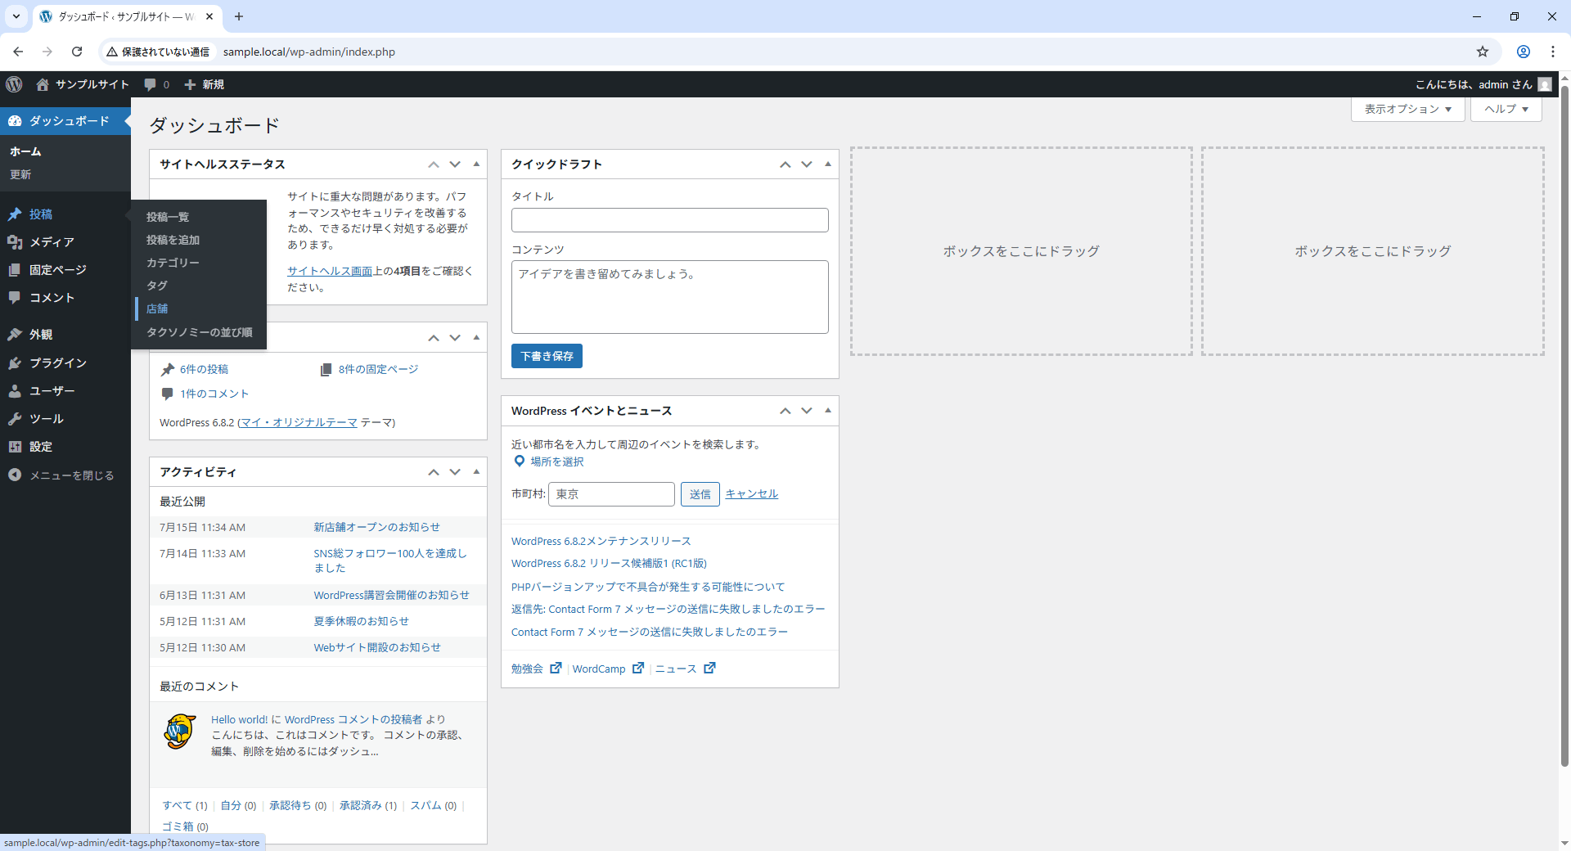Open 1件のコメント link
Image resolution: width=1571 pixels, height=851 pixels.
(214, 394)
